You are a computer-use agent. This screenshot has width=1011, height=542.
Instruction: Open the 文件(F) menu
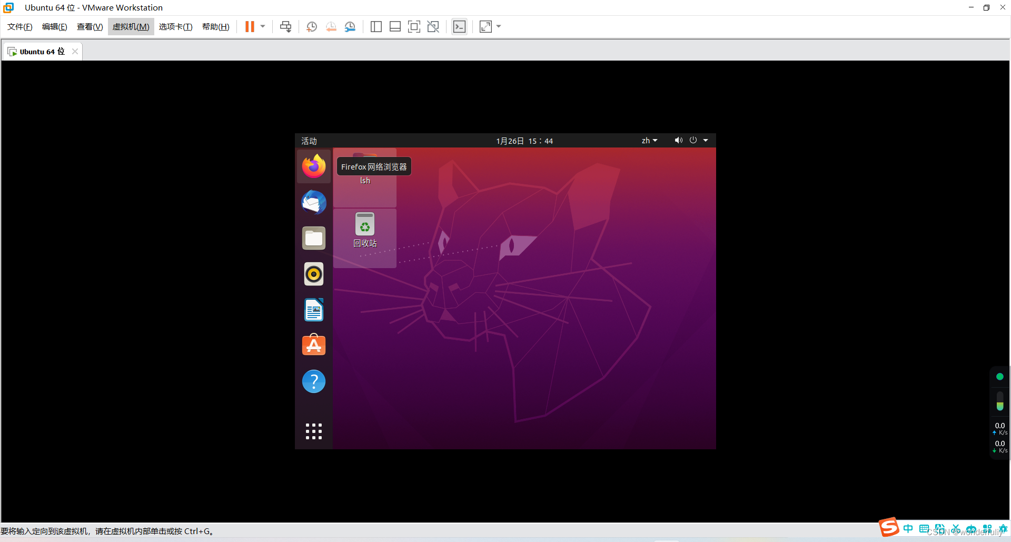[x=20, y=27]
